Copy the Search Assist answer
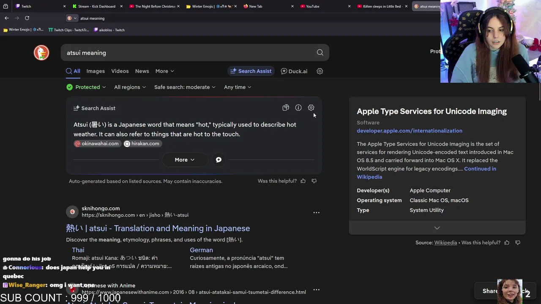The image size is (541, 304). tap(286, 108)
